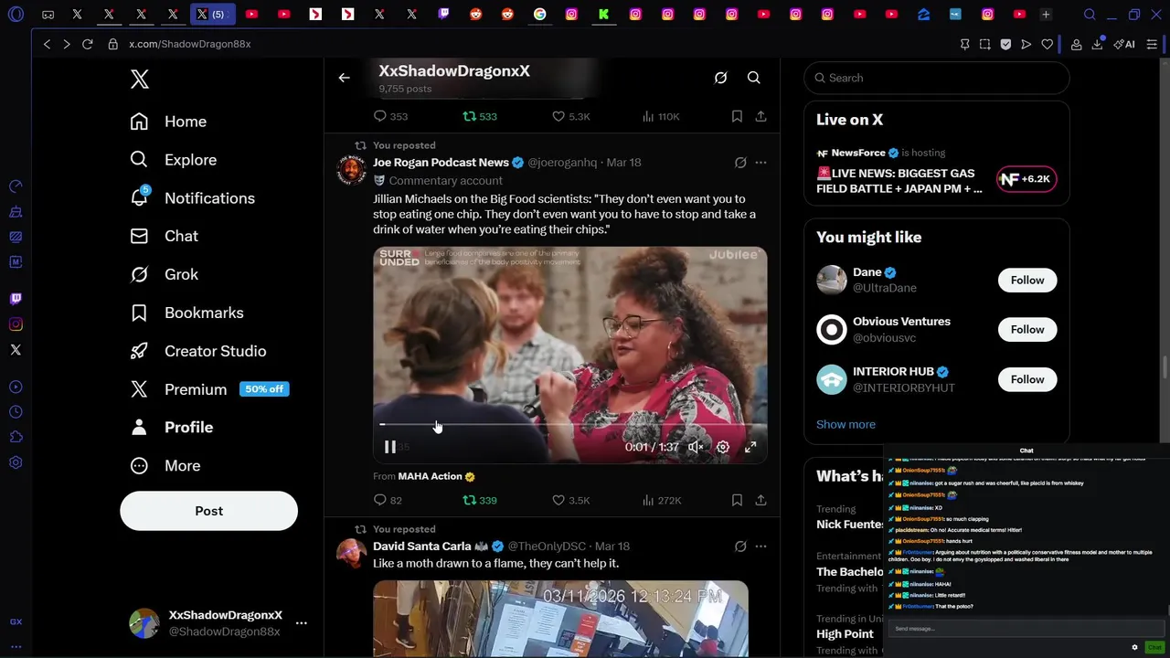The width and height of the screenshot is (1170, 658).
Task: Open Instagram in Opera sidebar
Action: 16,324
